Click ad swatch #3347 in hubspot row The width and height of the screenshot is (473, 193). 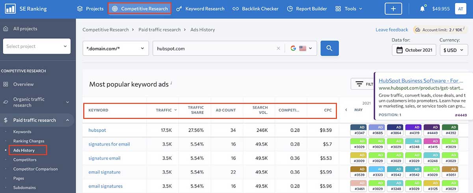point(358,130)
